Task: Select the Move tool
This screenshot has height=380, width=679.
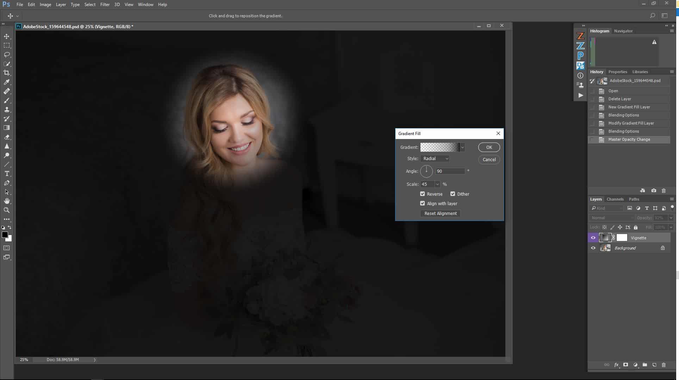Action: pyautogui.click(x=6, y=36)
